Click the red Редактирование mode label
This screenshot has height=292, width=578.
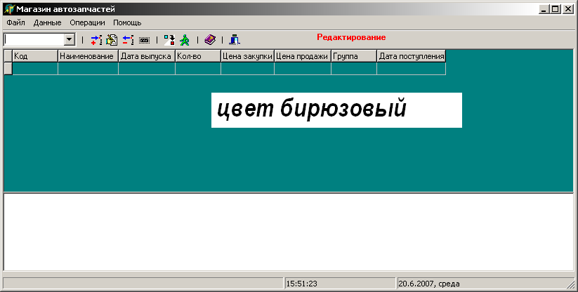pyautogui.click(x=351, y=37)
